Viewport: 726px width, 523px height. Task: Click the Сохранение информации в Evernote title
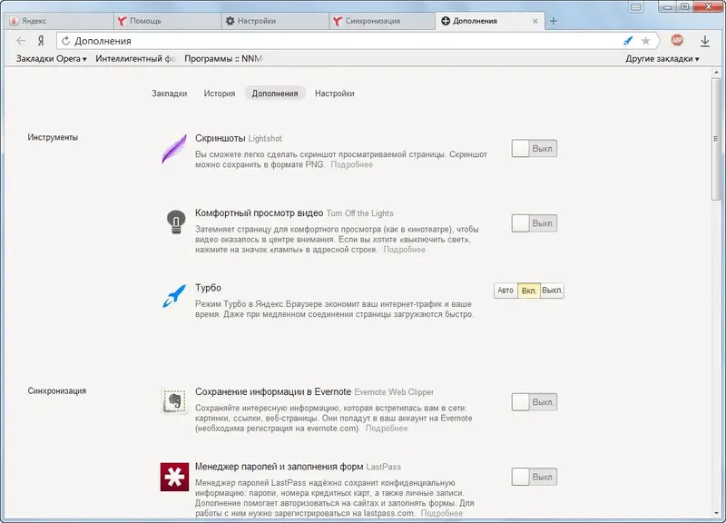pyautogui.click(x=273, y=392)
